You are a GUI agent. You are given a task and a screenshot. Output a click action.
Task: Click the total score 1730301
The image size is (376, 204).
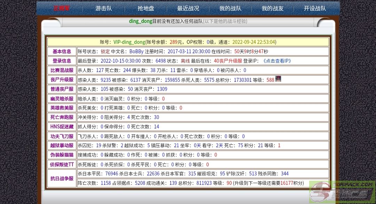pyautogui.click(x=243, y=80)
